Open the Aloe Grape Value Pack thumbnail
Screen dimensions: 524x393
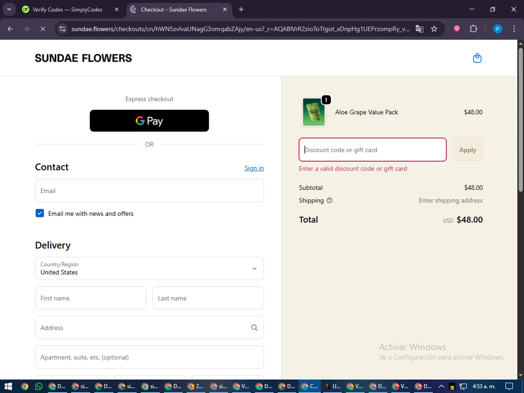coord(314,112)
